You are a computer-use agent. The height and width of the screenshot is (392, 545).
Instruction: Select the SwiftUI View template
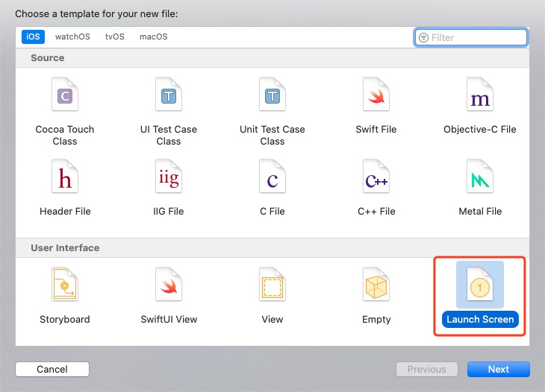(169, 287)
